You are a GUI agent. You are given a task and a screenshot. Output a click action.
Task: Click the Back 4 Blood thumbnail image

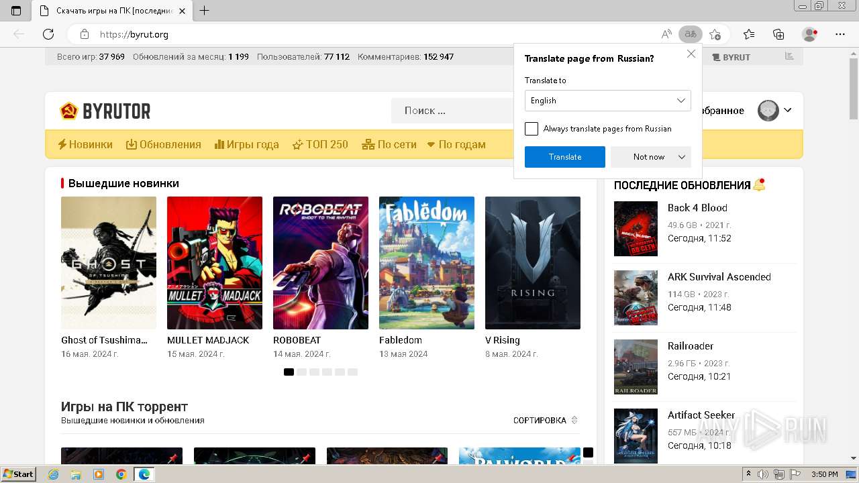pos(636,229)
